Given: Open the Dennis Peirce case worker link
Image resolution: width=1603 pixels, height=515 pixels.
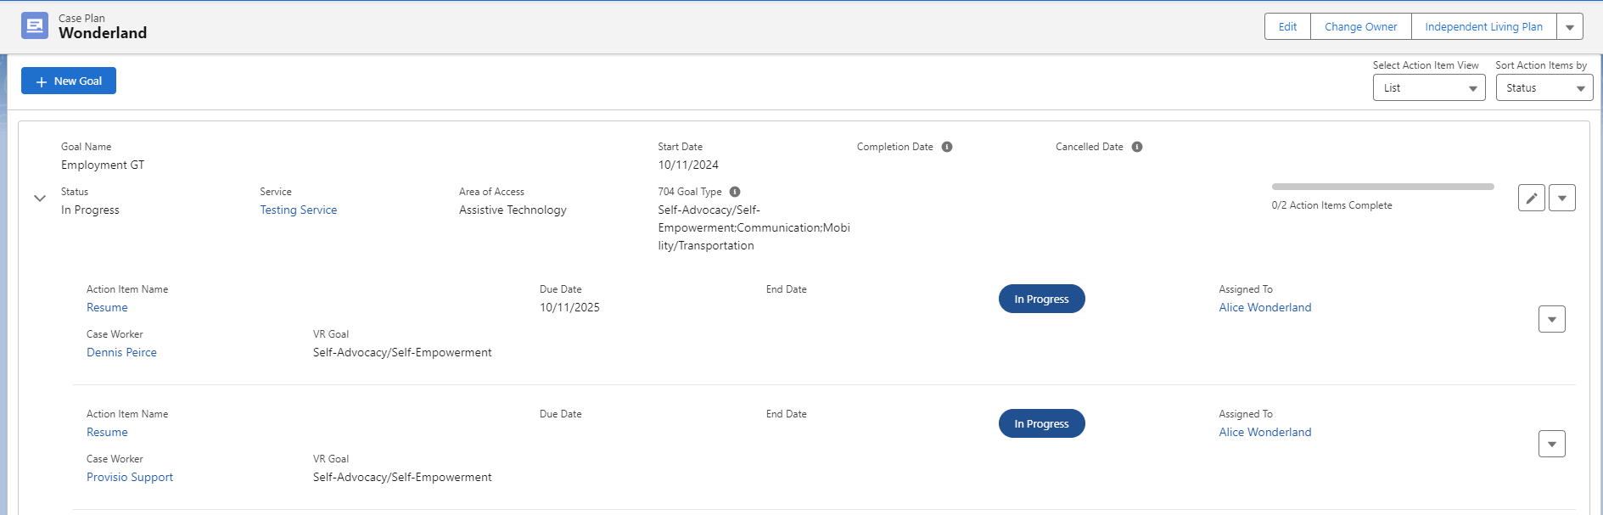Looking at the screenshot, I should click(121, 352).
